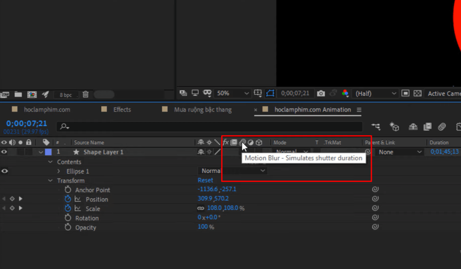Toggle visibility of Ellipse 1
Screen dimensions: 461x269
[4, 171]
